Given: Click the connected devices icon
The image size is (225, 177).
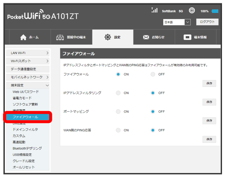Looking at the screenshot, I should pos(60,37).
